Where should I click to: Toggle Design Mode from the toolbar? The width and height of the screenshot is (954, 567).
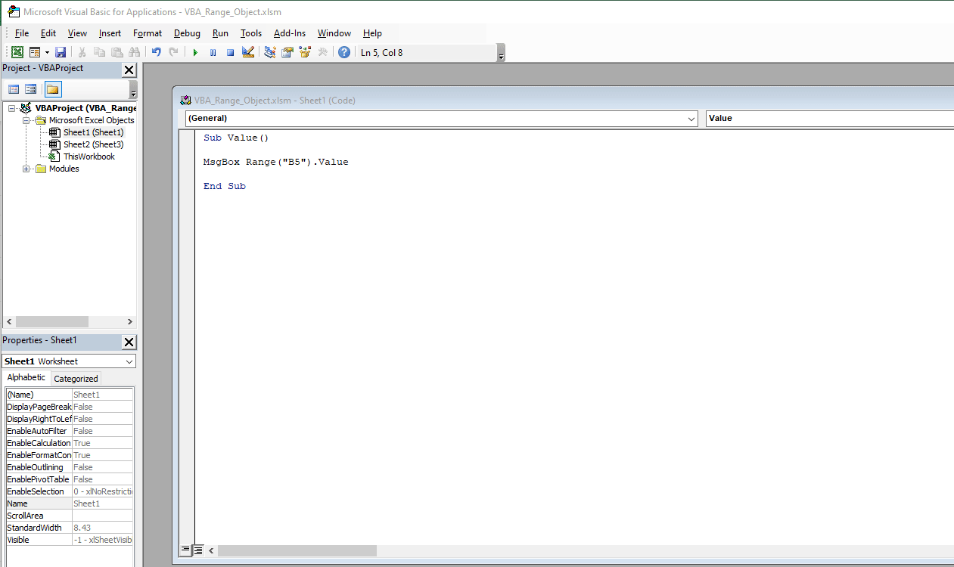247,51
